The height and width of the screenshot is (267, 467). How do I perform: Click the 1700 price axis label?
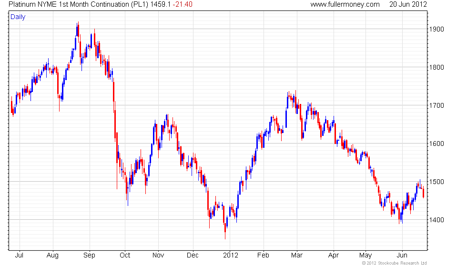[437, 105]
